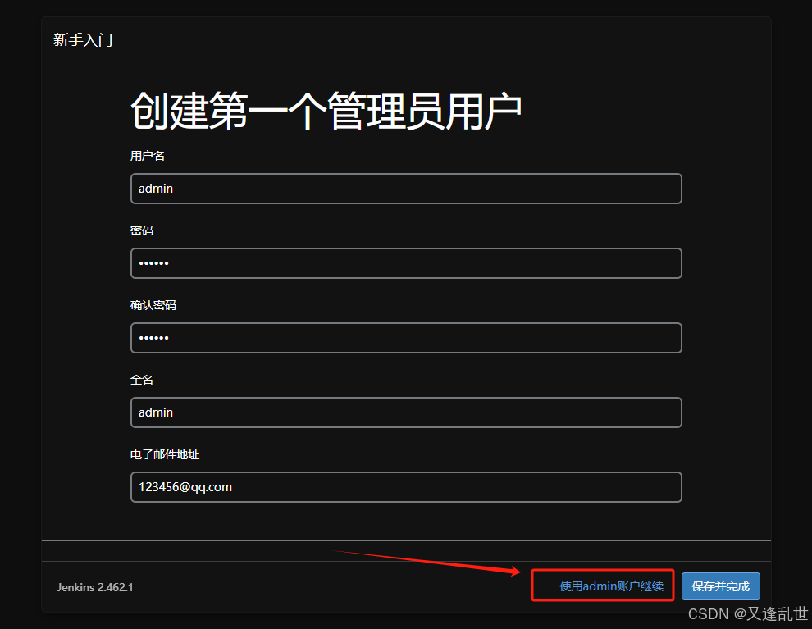Click the 确认密码 label text
This screenshot has width=812, height=629.
coord(153,305)
